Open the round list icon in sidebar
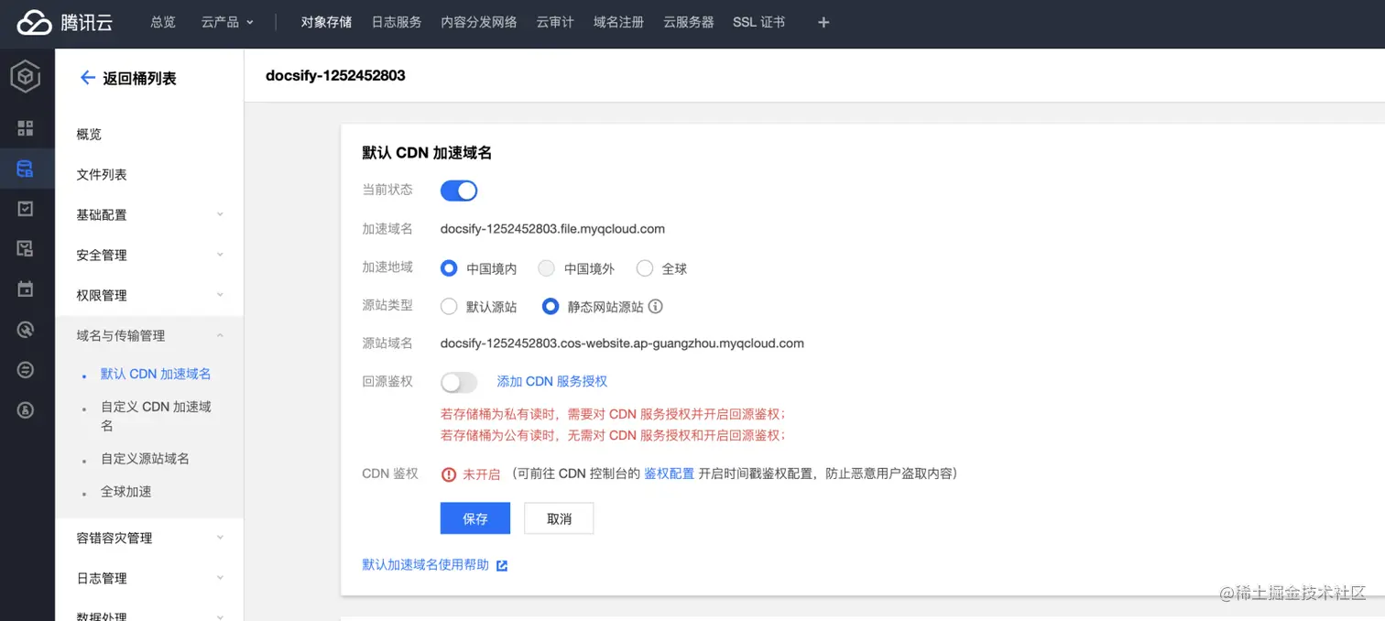 (x=26, y=370)
